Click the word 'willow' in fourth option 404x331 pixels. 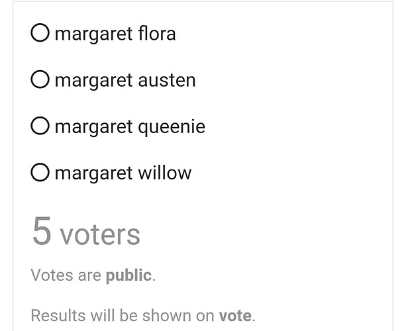tap(165, 173)
